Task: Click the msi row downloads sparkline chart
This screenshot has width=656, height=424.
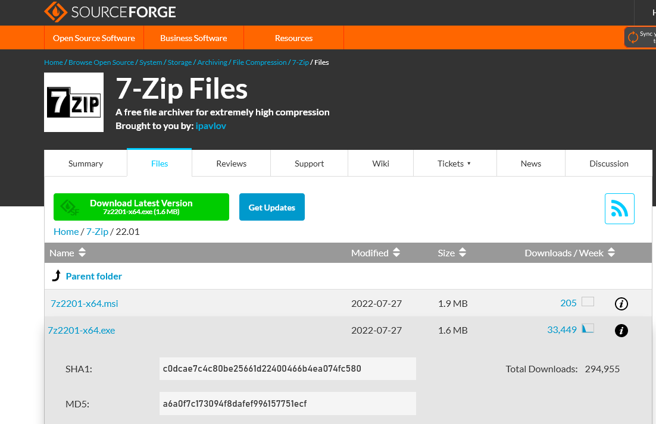Action: (x=588, y=301)
